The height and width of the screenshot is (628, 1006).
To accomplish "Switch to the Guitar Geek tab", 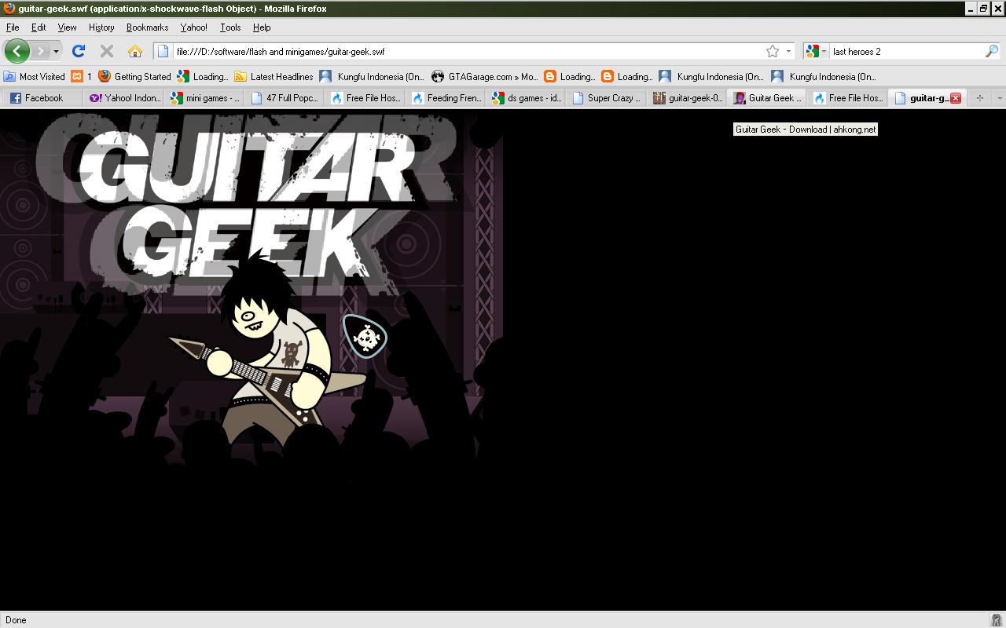I will [x=768, y=98].
